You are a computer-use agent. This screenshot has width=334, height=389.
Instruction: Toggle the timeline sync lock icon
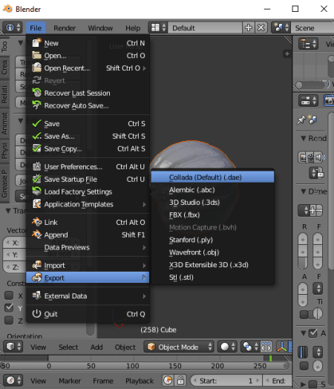180,380
